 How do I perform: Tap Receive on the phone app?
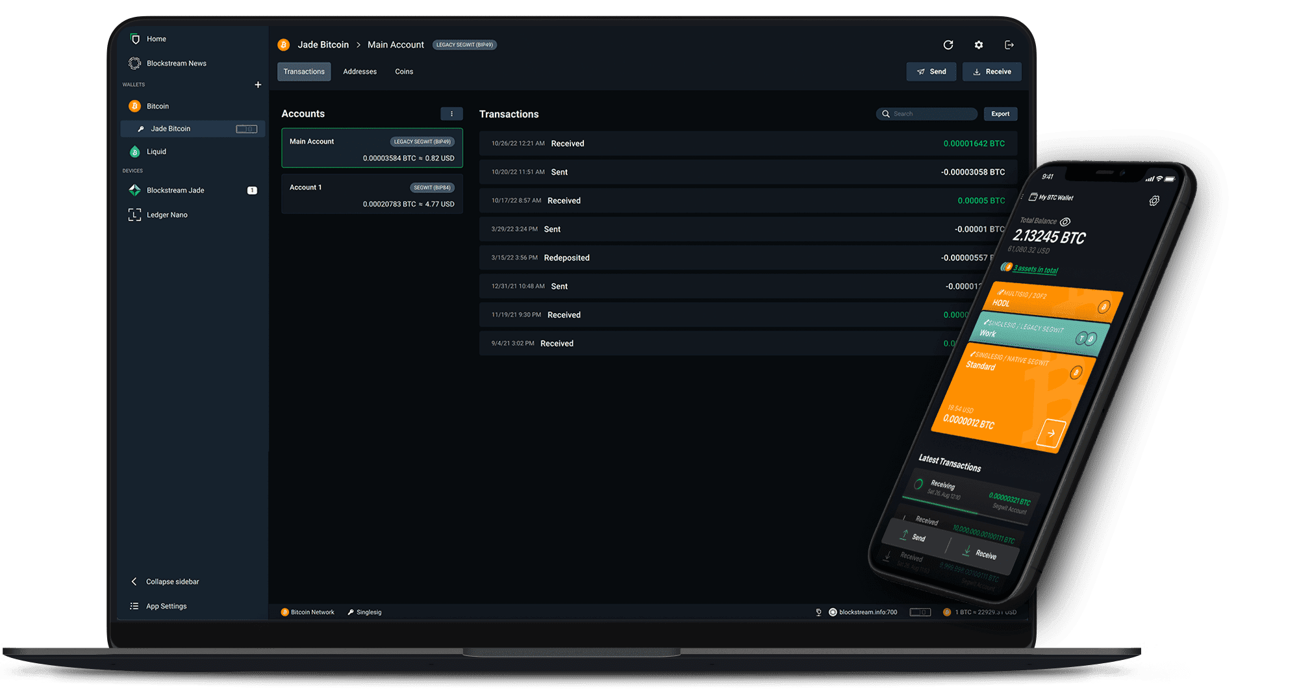pos(979,553)
